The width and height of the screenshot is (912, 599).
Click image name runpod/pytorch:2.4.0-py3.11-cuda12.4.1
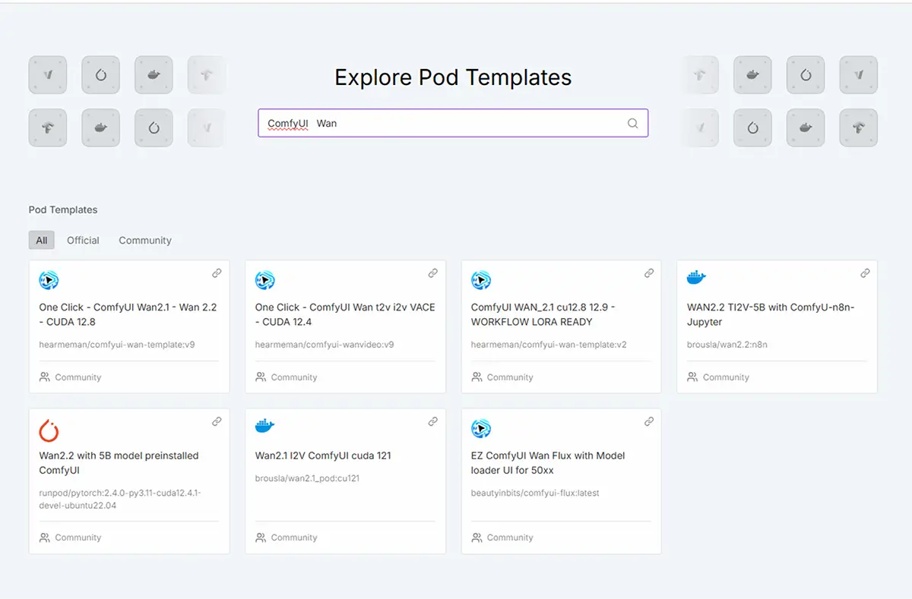tap(120, 499)
